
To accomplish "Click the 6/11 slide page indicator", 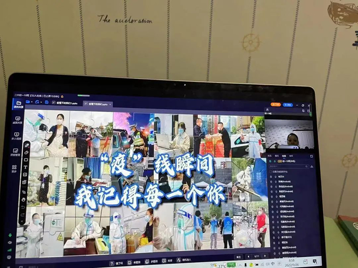I will 256,256.
